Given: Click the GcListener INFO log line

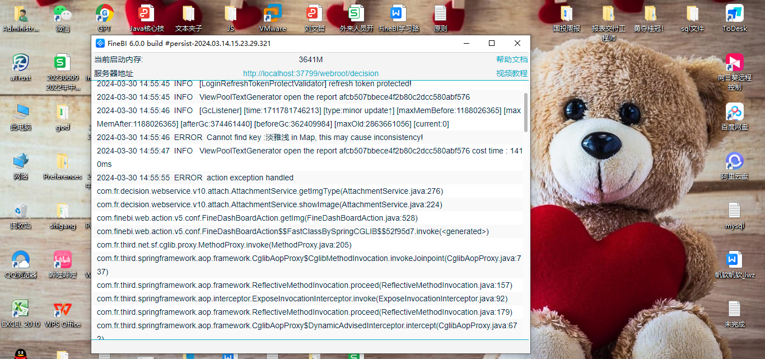Looking at the screenshot, I should tap(309, 117).
